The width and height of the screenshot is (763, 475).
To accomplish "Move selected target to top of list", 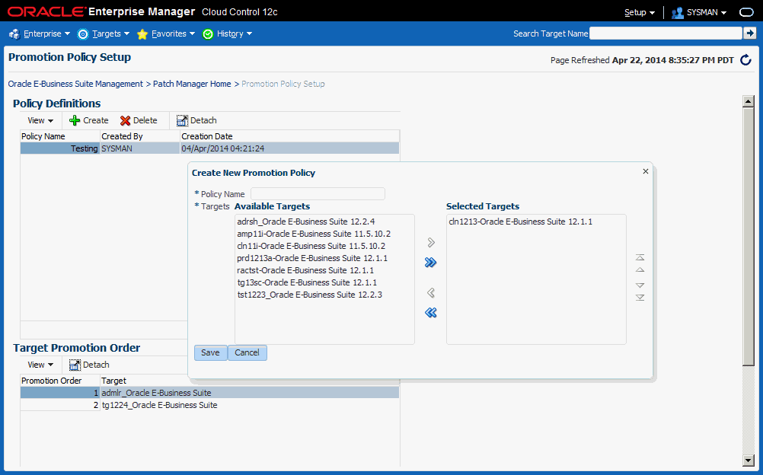I will pyautogui.click(x=640, y=257).
